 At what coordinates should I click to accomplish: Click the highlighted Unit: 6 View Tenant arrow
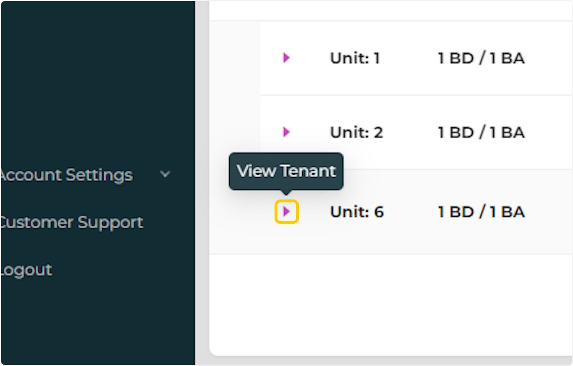[286, 211]
